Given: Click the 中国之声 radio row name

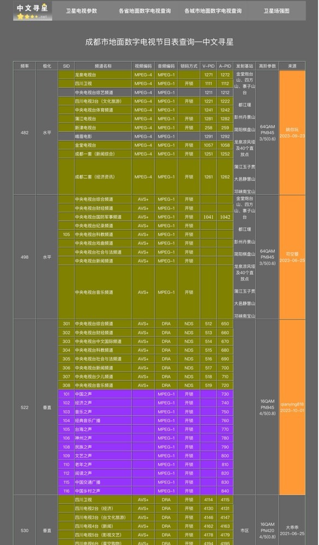Looking at the screenshot, I should coord(83,394).
